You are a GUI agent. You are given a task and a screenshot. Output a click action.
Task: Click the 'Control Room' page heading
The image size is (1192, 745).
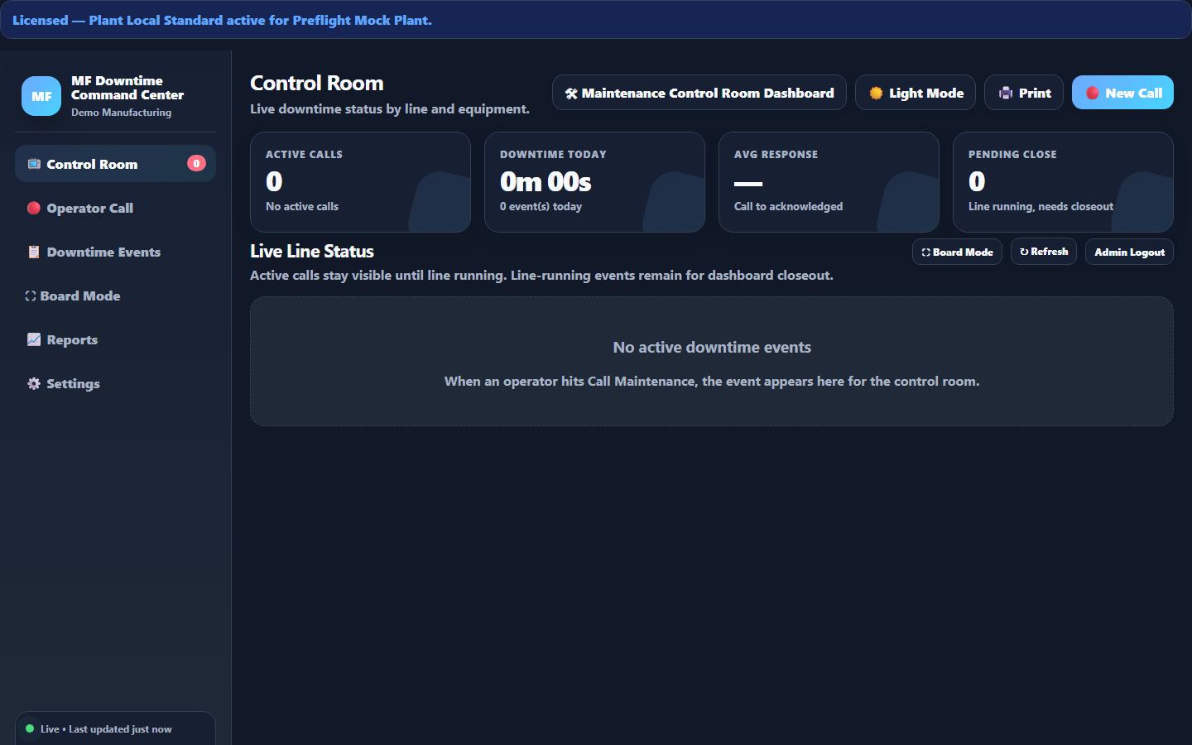(x=317, y=83)
